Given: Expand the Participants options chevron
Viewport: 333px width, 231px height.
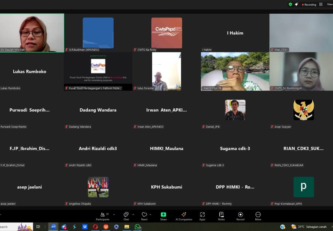Looking at the screenshot, I should 114,214.
